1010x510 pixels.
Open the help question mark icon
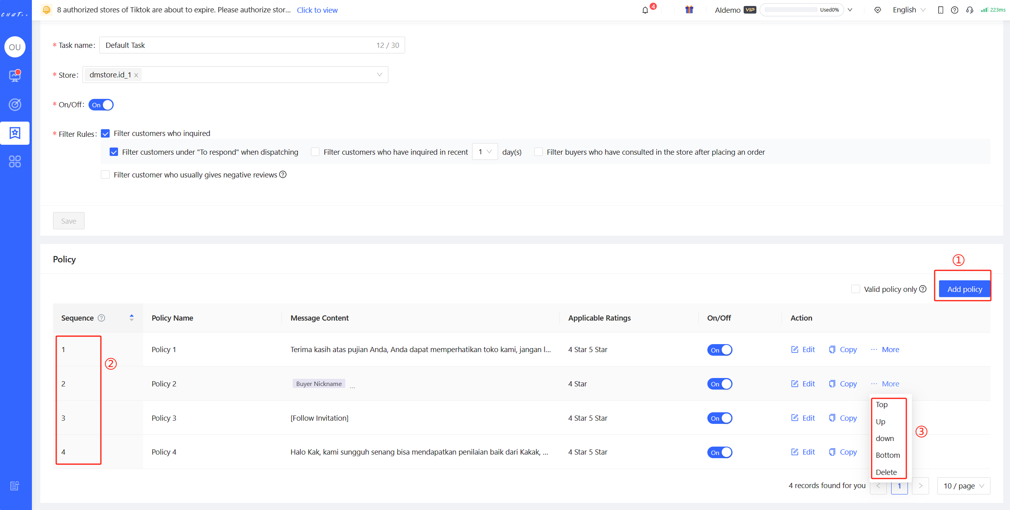(x=955, y=10)
